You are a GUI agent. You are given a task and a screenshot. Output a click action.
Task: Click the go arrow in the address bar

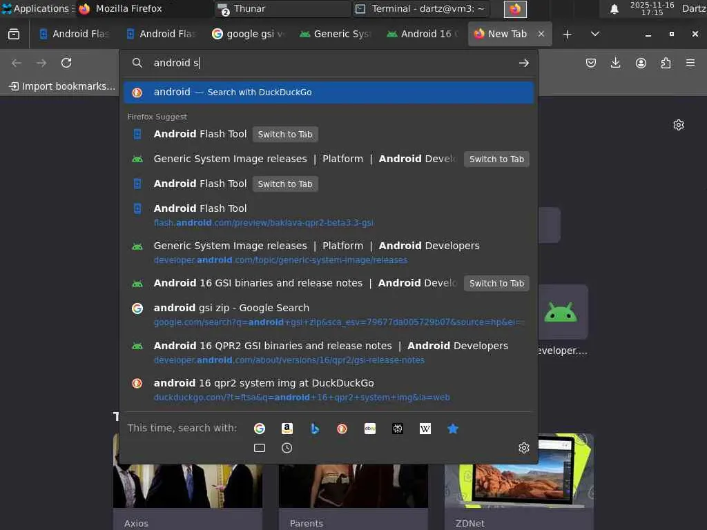[523, 63]
